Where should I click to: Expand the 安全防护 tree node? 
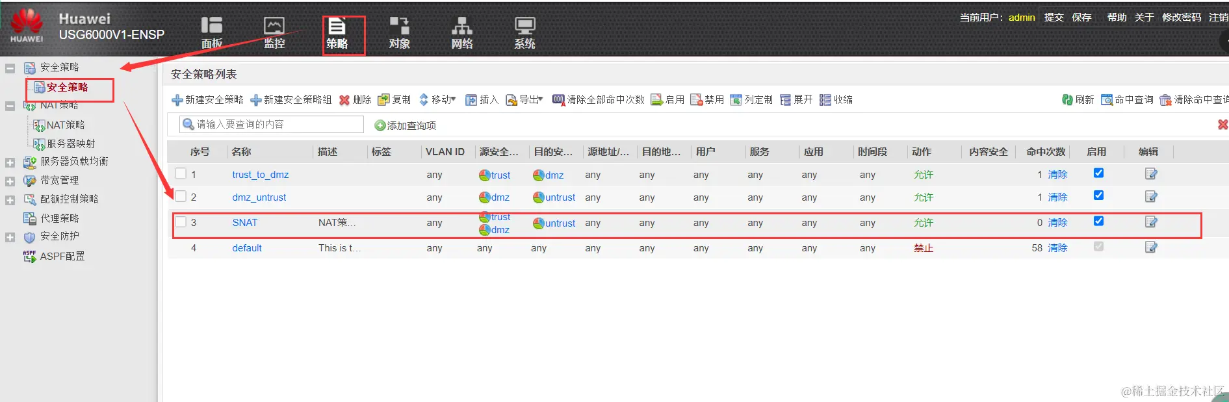tap(10, 238)
